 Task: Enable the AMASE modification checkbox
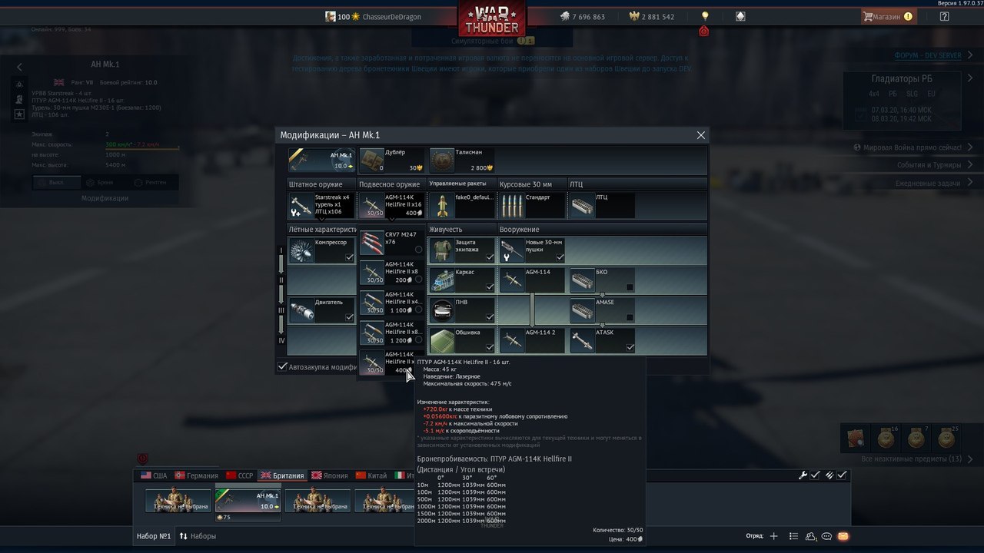[x=630, y=317]
